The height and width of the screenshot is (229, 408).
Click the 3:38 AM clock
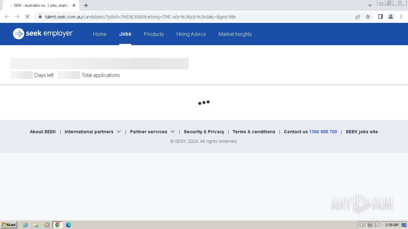pos(392,225)
